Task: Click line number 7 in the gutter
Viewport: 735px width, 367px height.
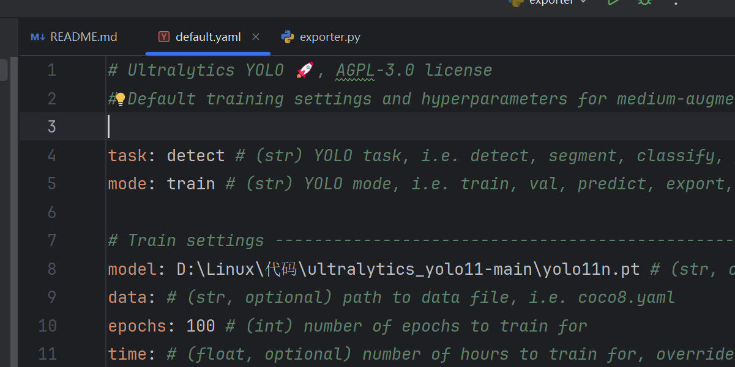Action: click(x=51, y=241)
